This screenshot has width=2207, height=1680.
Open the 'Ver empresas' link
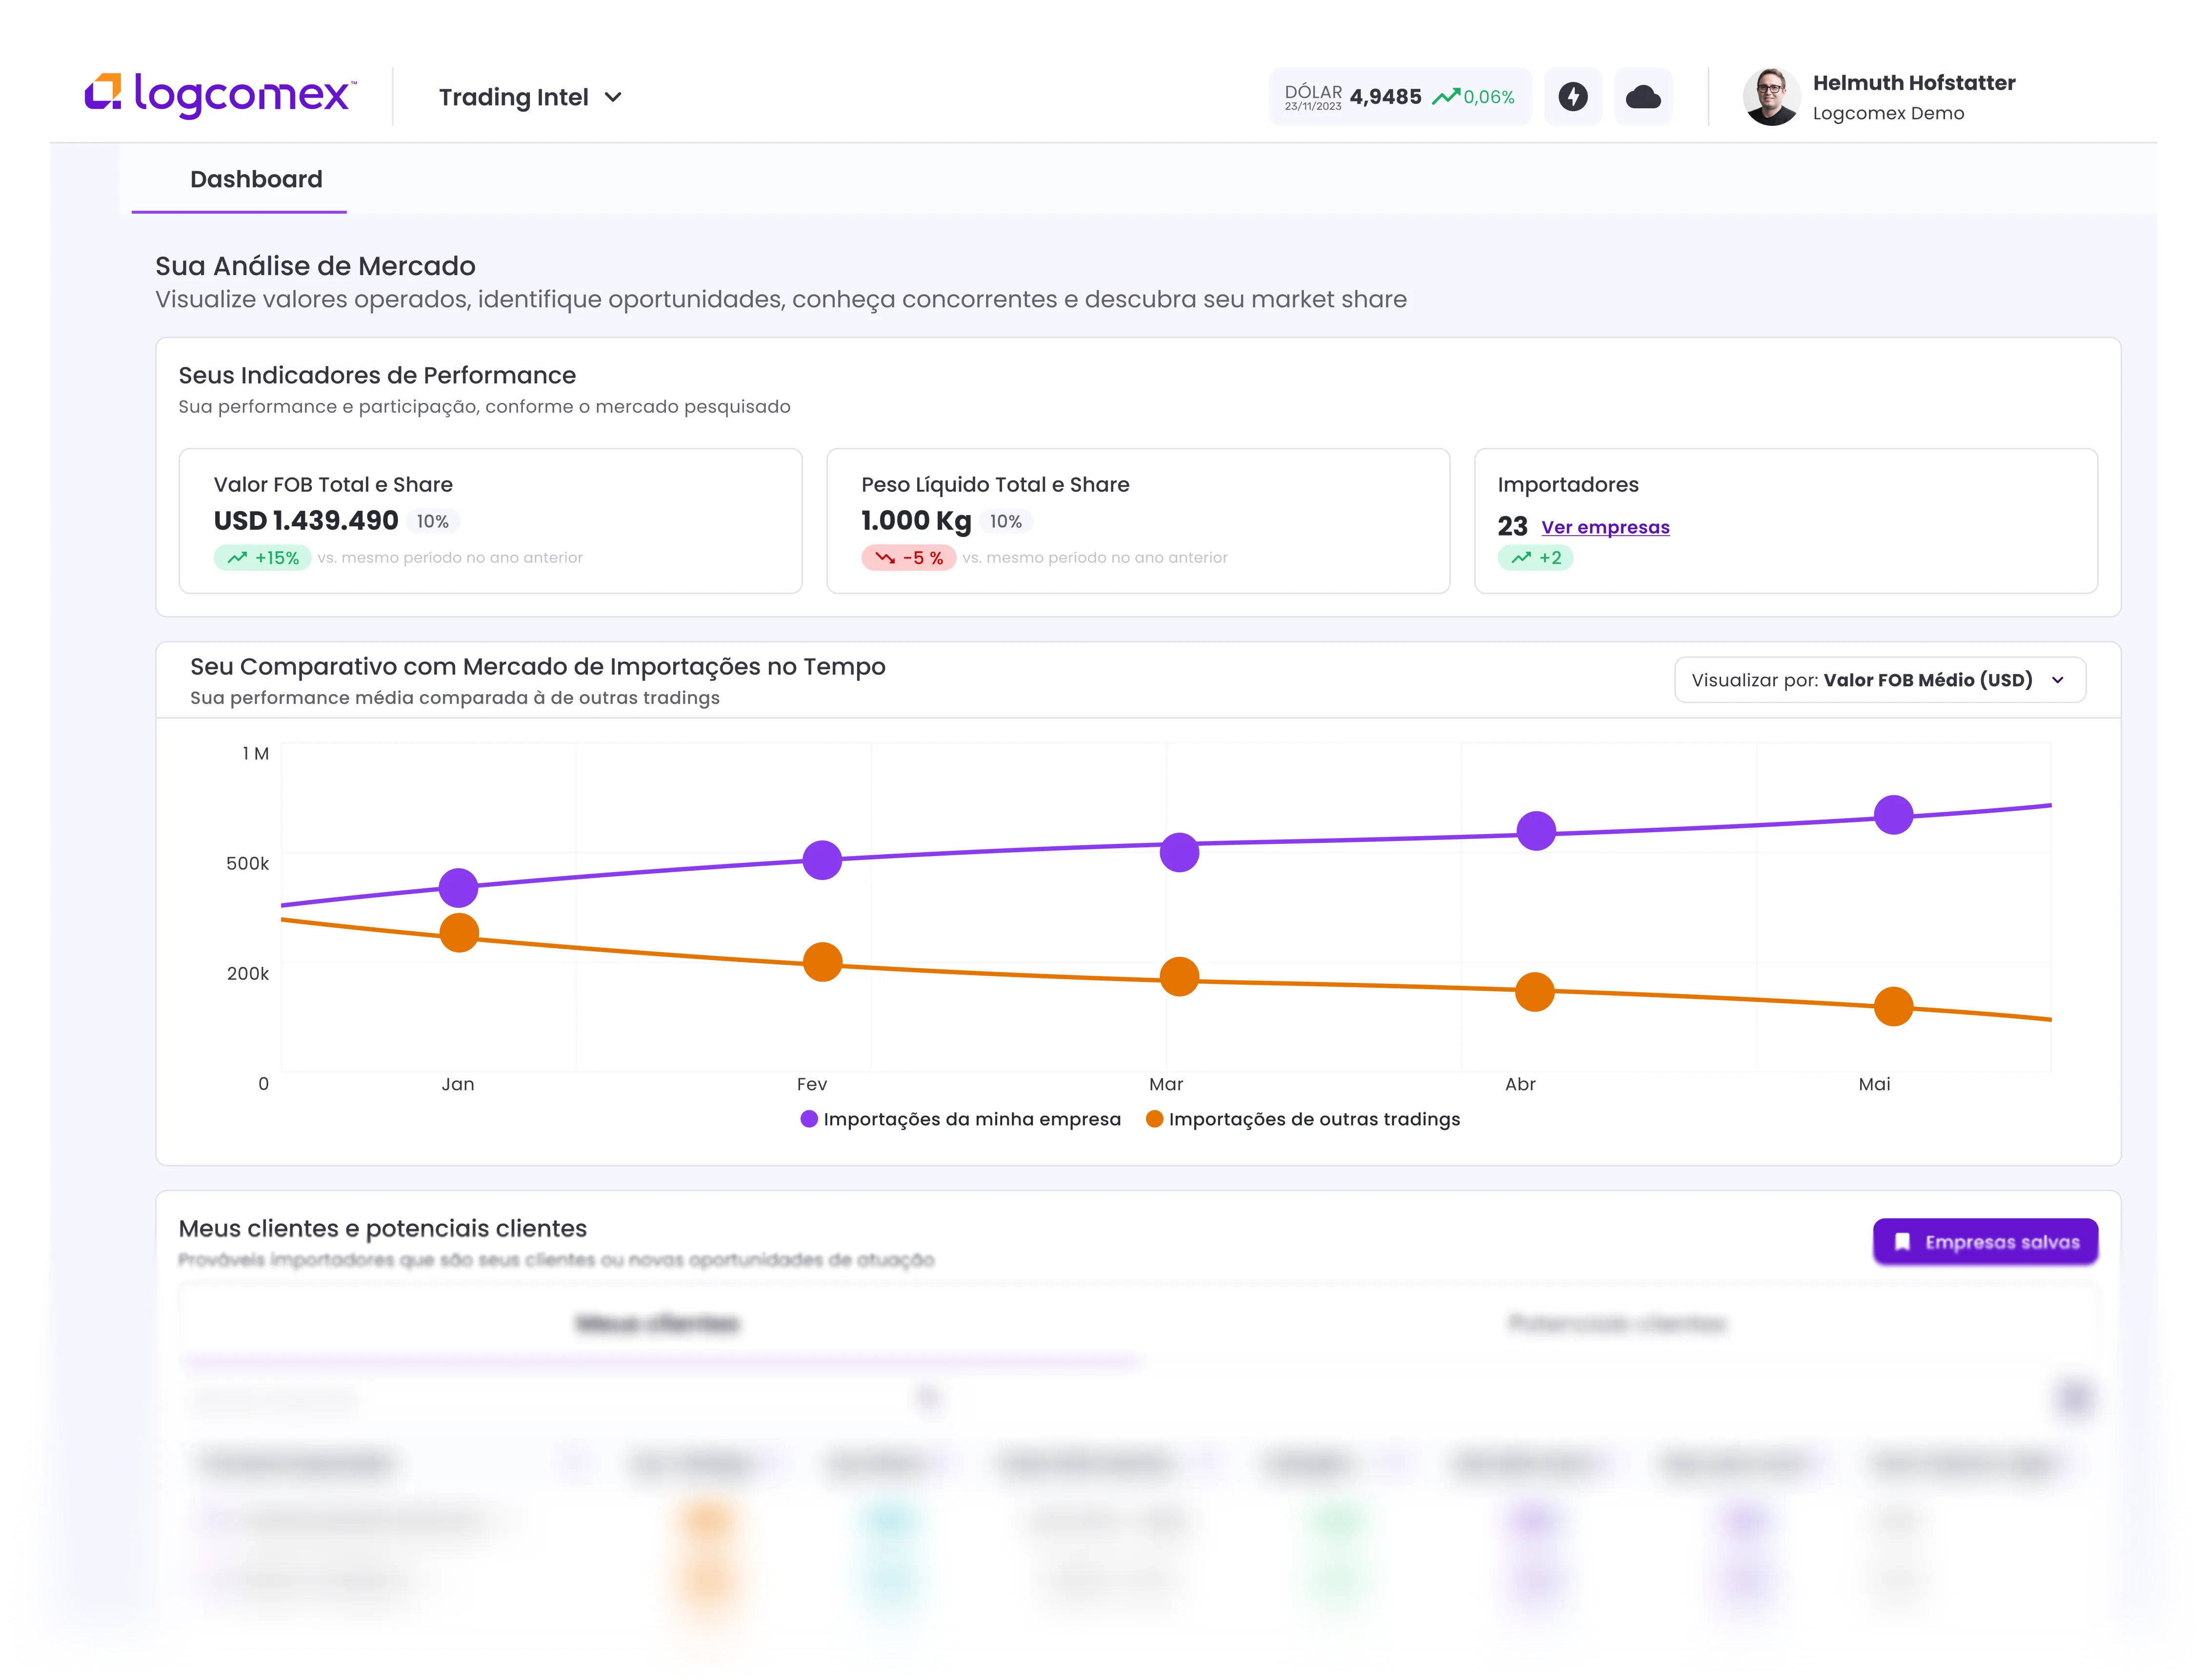coord(1605,527)
